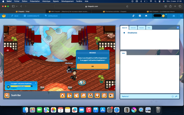This screenshot has width=184, height=115.
Task: Select -Stradivarius in the user list
Action: 132,33
